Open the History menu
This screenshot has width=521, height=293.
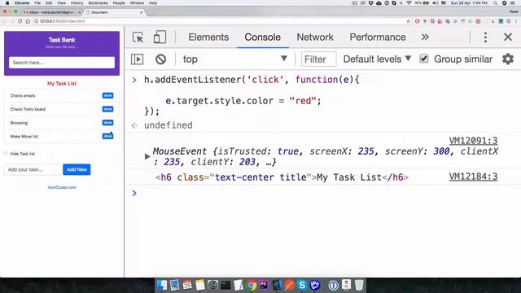(77, 3)
